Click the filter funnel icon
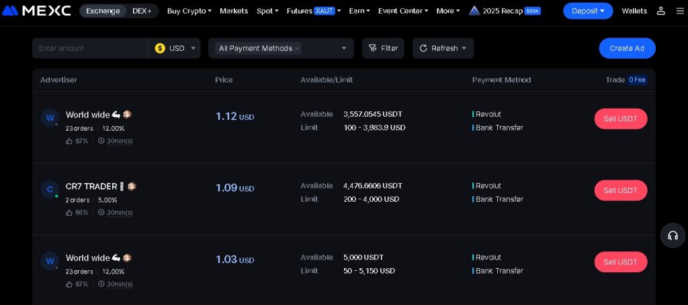The image size is (688, 305). tap(372, 48)
